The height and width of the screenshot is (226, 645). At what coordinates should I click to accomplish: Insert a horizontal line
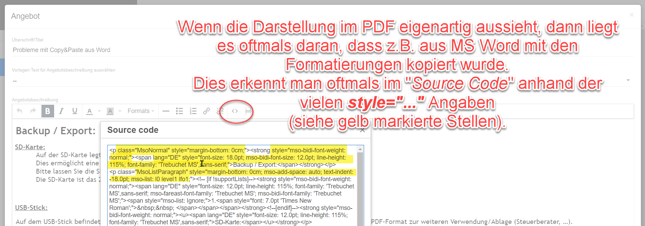click(x=166, y=111)
